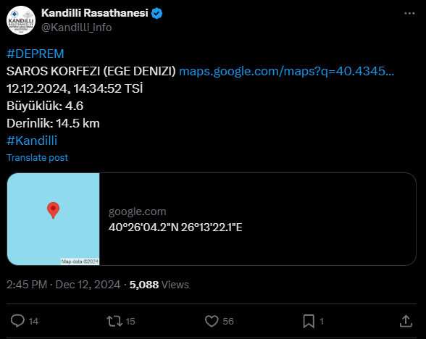
Task: Like the post with heart icon
Action: (212, 321)
